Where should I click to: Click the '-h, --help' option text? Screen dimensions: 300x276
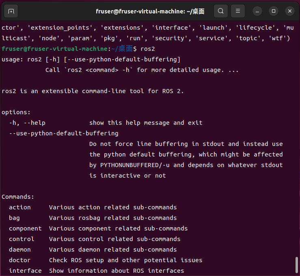point(27,123)
